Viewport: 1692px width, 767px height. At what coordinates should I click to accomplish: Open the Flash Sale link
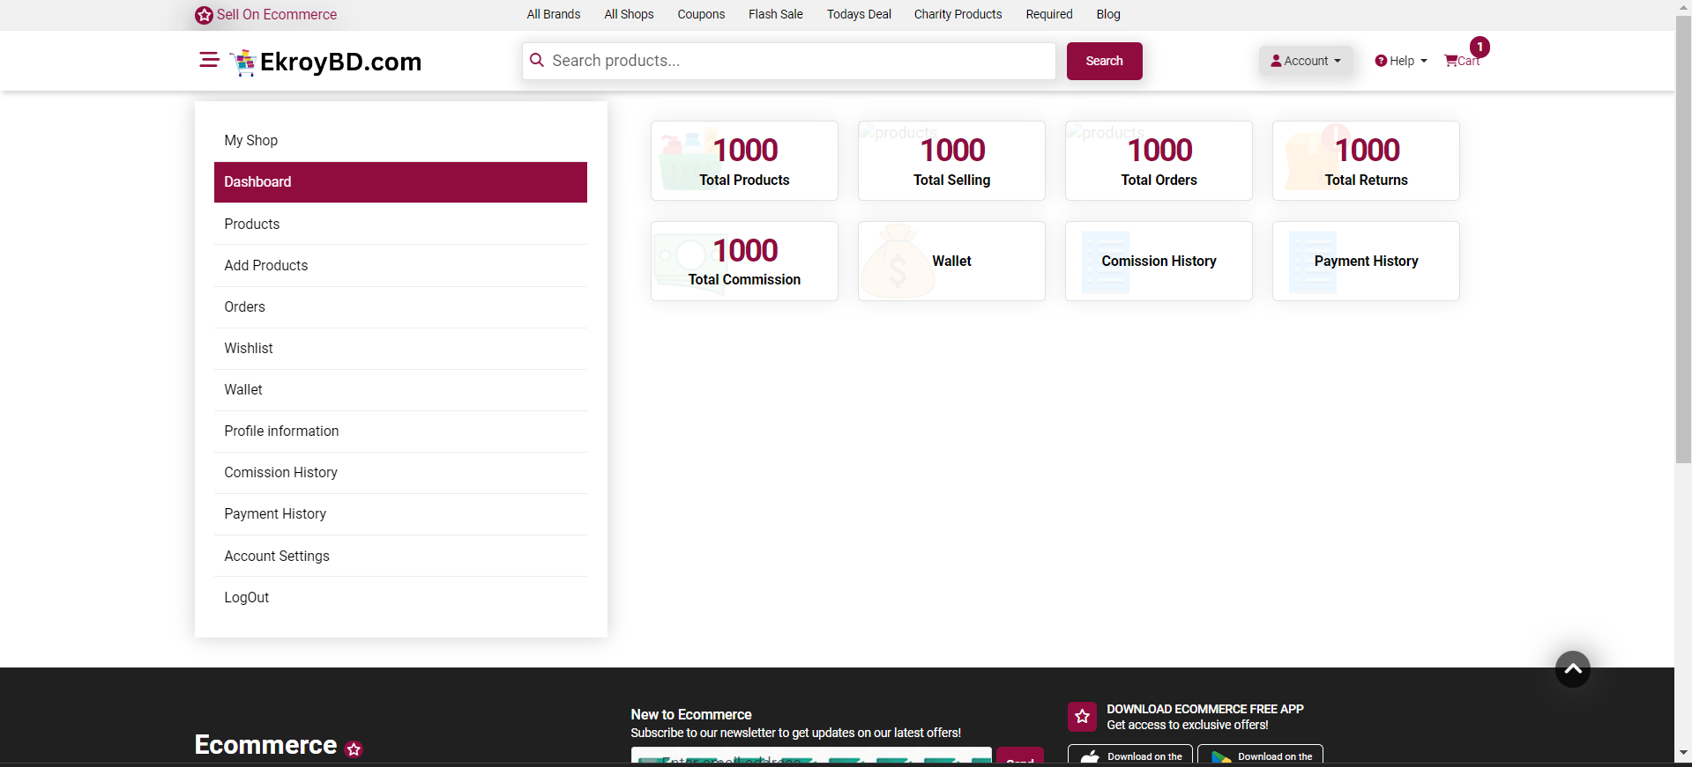[x=775, y=14]
